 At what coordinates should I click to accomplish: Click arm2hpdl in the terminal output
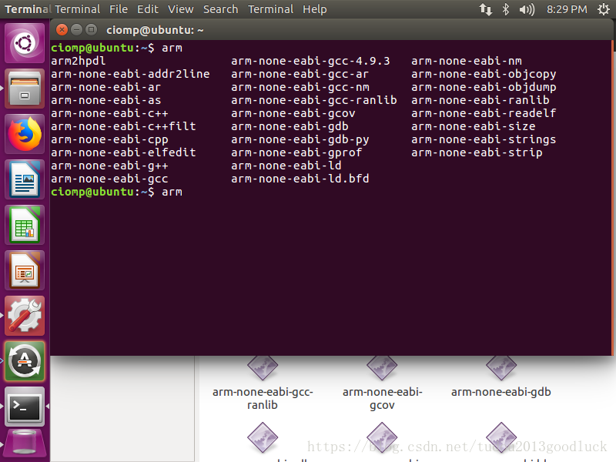coord(79,61)
